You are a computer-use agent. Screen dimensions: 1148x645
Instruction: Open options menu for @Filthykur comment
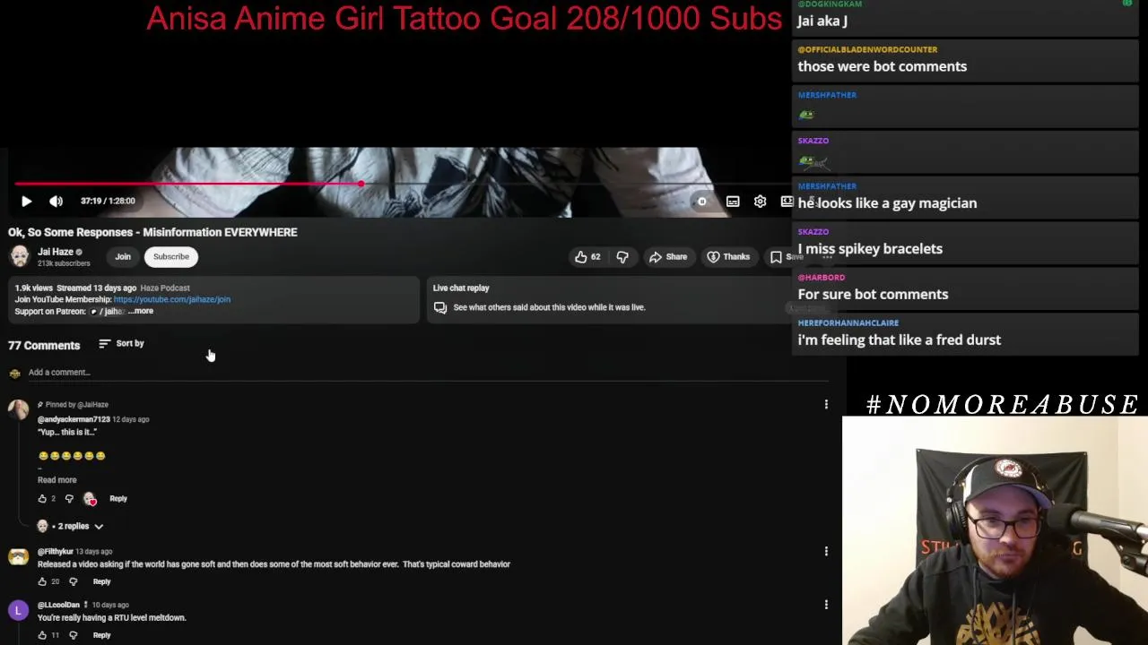pyautogui.click(x=826, y=552)
